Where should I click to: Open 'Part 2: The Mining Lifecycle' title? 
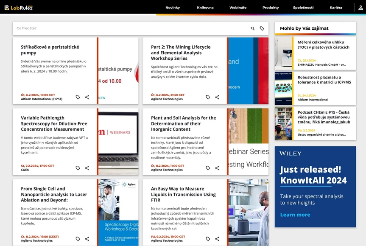click(x=181, y=53)
